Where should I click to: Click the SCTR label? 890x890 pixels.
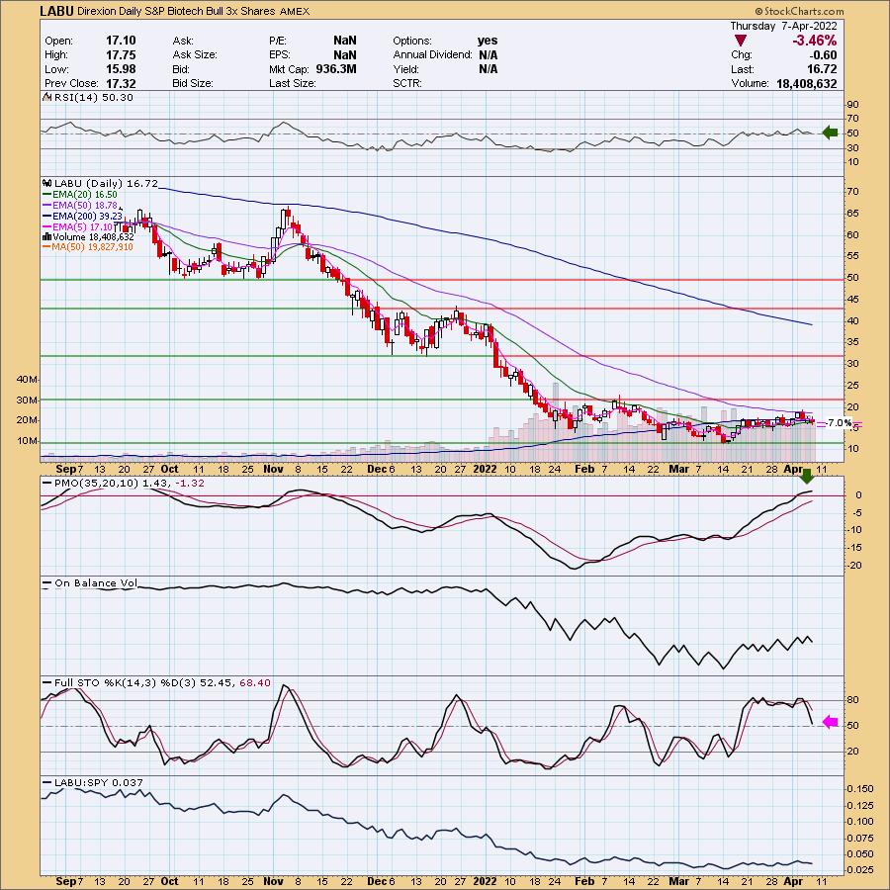406,83
